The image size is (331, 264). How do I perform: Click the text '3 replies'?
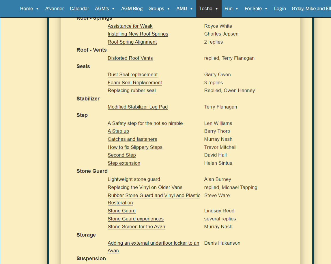(x=214, y=83)
